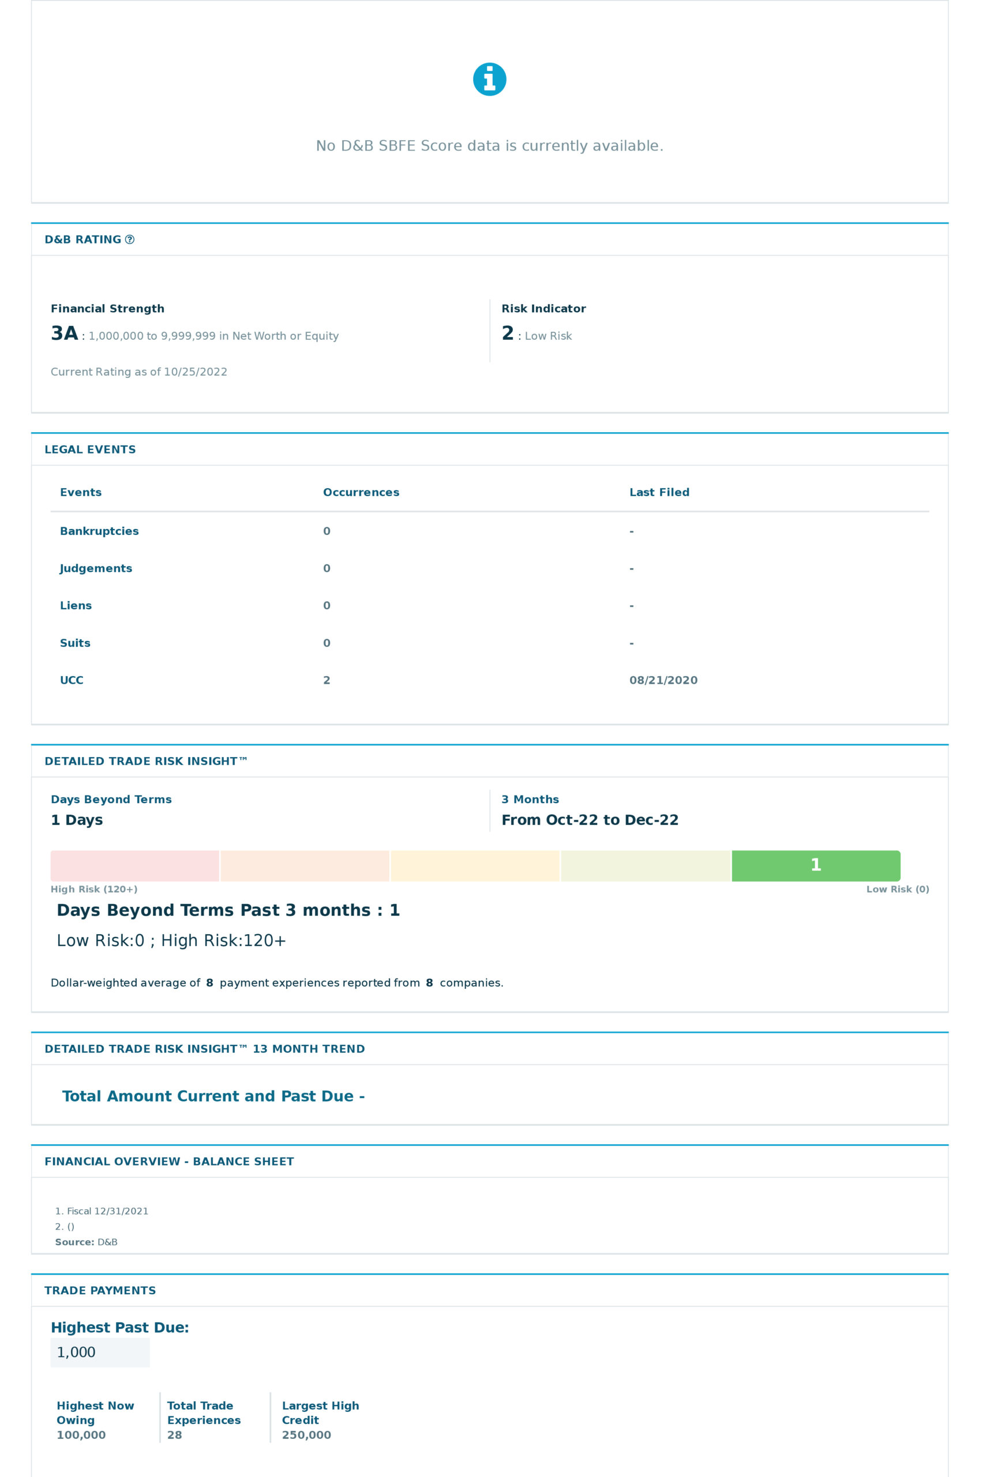This screenshot has width=998, height=1477.
Task: Click the Last Filed column header
Action: point(659,493)
